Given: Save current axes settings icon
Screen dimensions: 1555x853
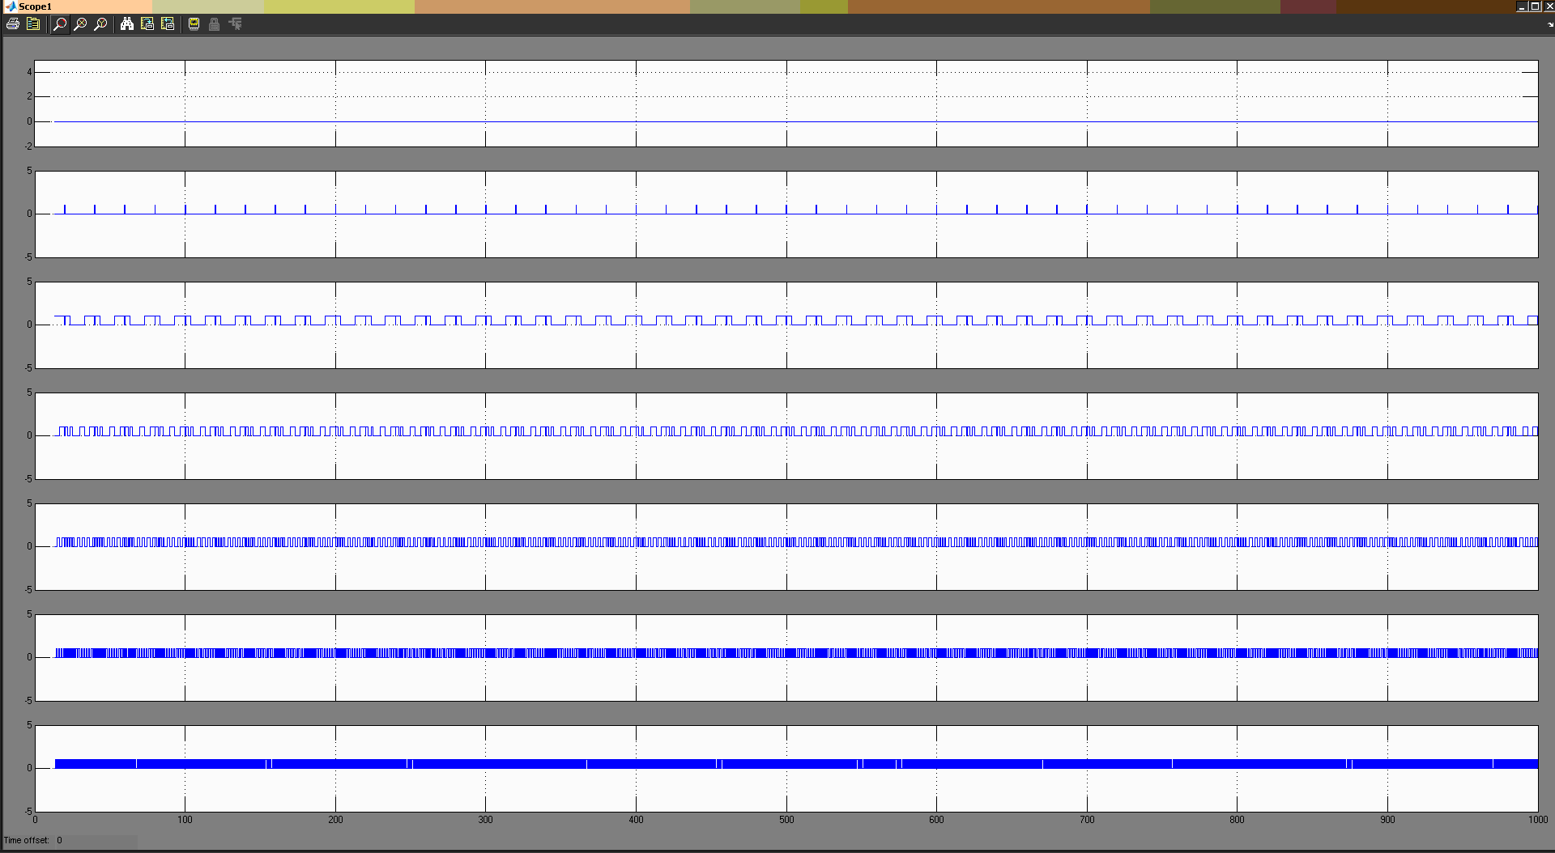Looking at the screenshot, I should point(147,24).
